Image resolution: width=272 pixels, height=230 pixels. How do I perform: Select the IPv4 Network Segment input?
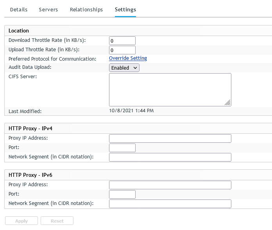[170, 157]
